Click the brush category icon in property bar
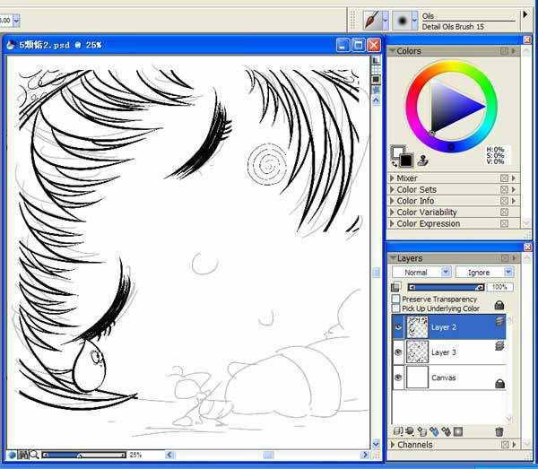Viewport: 538px width, 469px height. click(x=372, y=19)
